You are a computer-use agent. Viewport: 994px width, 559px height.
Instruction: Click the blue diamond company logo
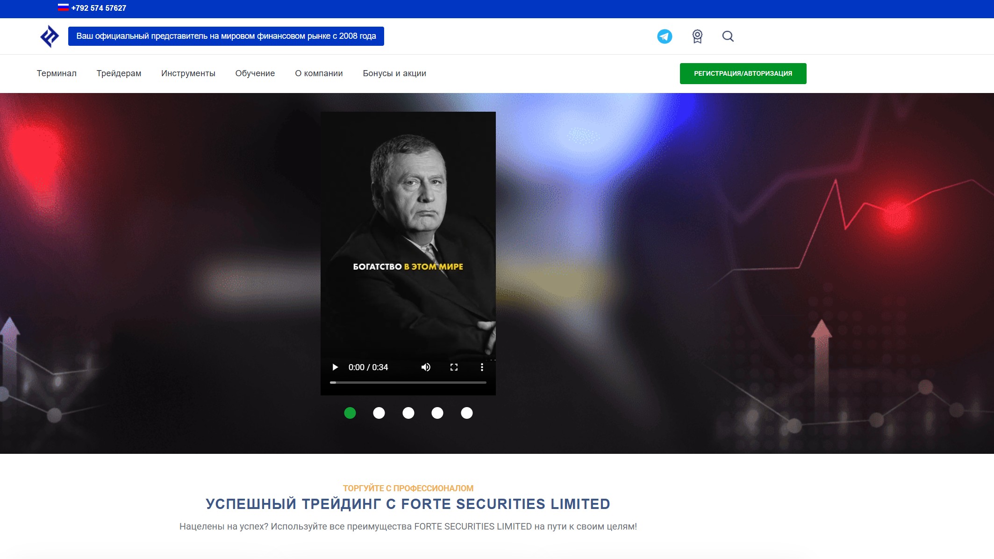pos(50,36)
